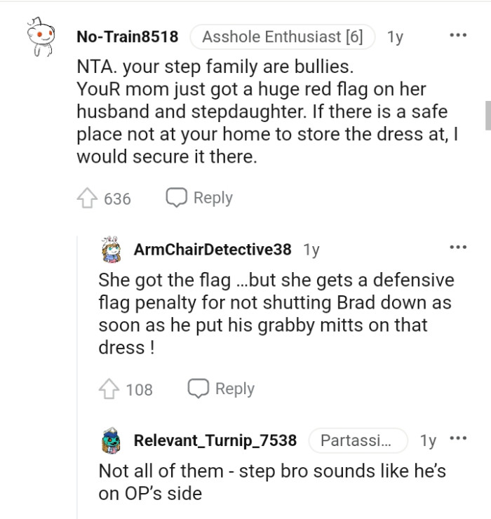Image resolution: width=491 pixels, height=519 pixels.
Task: Visit ArmChairDetective38's profile via username
Action: coord(212,249)
